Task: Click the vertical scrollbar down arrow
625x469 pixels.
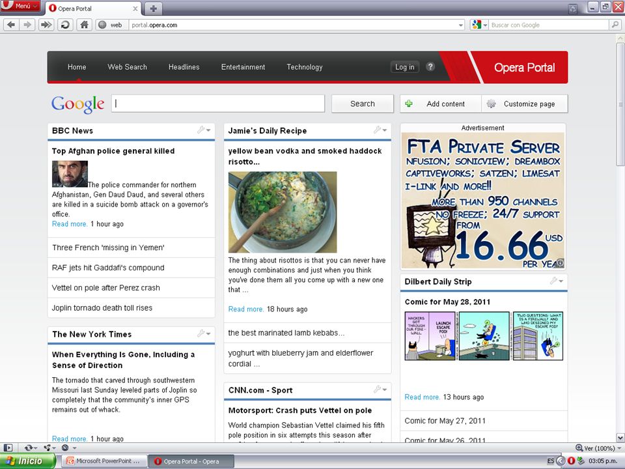Action: tap(620, 438)
